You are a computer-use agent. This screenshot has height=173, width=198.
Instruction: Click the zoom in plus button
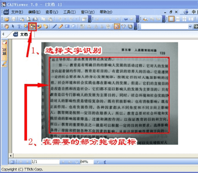pos(97,162)
